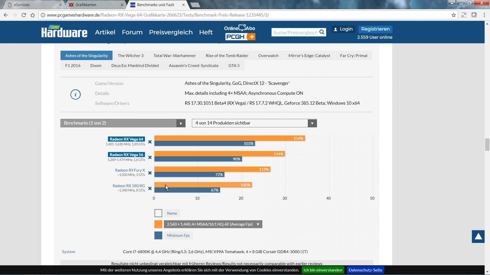Open the Chrome three-dot menu

(x=484, y=15)
